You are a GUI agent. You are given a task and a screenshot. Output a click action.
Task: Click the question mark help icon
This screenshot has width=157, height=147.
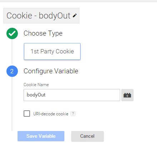point(73,114)
